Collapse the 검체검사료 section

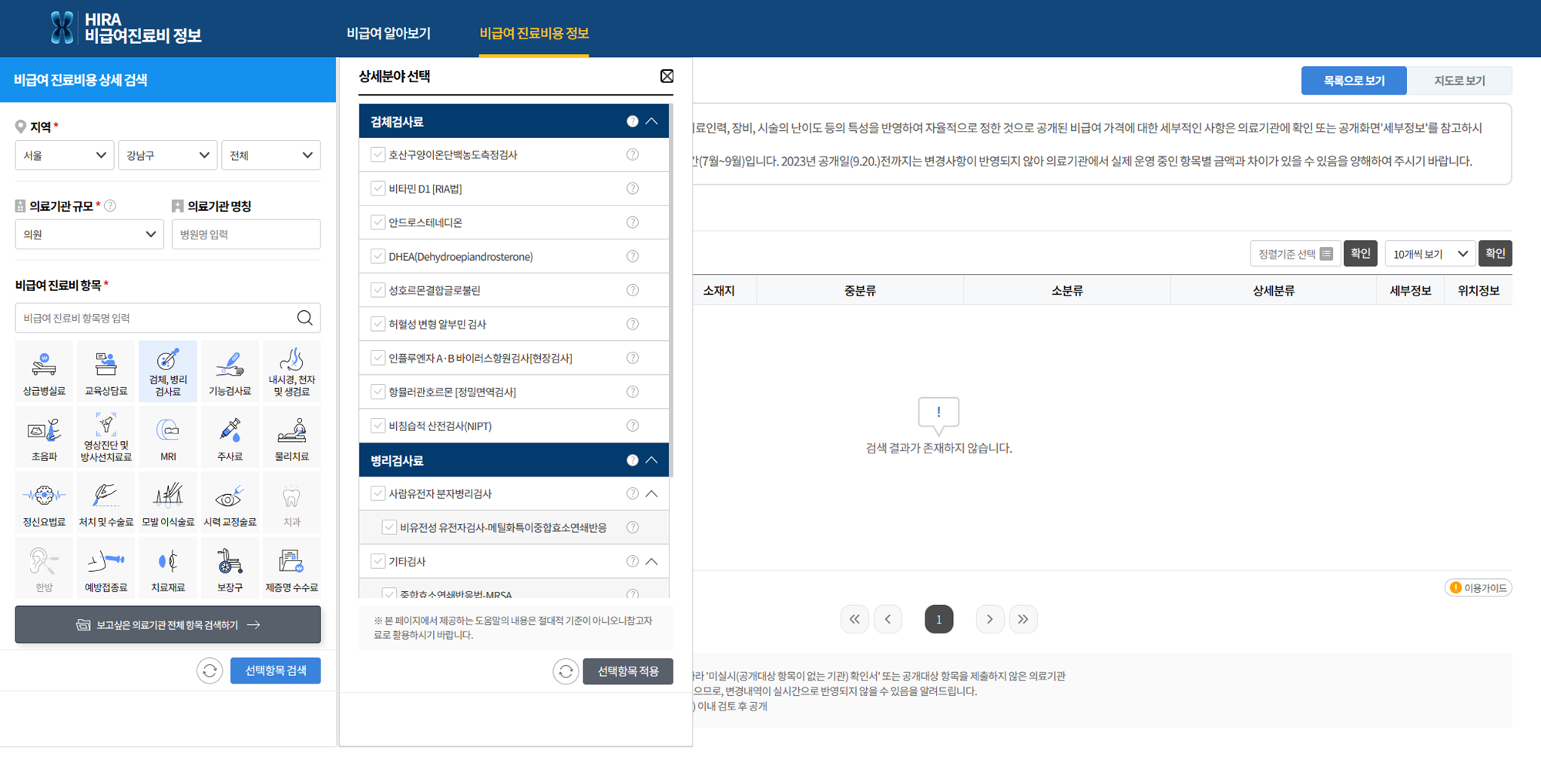[651, 121]
